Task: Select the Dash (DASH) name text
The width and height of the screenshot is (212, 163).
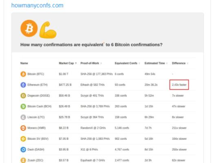Action: point(36,150)
